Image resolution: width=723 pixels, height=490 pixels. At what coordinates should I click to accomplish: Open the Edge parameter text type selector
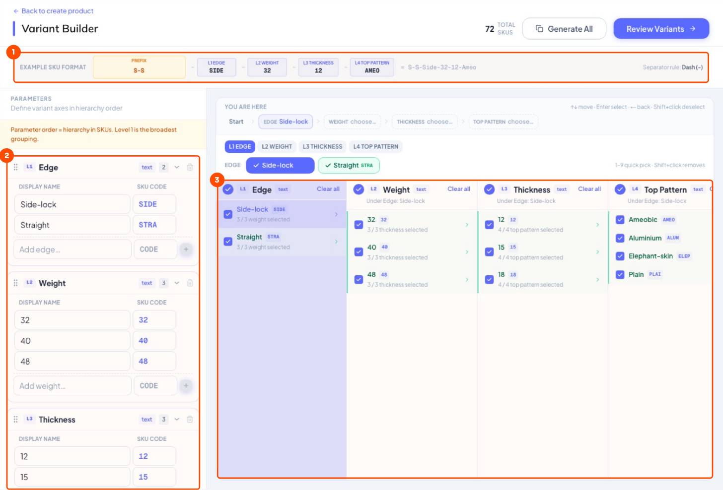click(x=147, y=167)
